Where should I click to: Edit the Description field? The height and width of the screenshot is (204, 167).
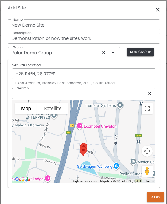[x=84, y=38]
